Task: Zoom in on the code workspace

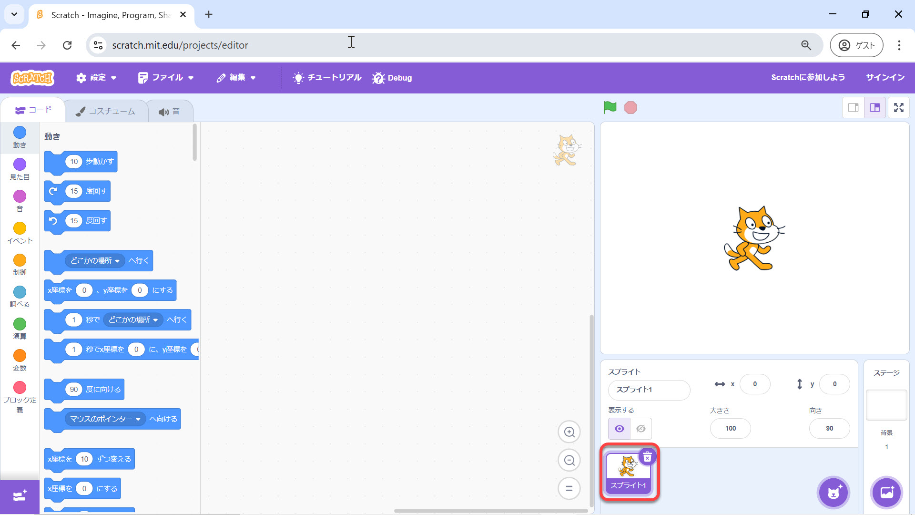Action: [x=569, y=432]
